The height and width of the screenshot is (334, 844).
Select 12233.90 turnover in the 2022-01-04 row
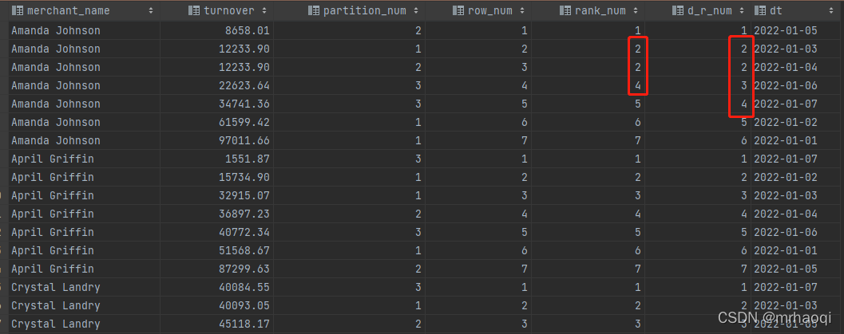coord(244,67)
